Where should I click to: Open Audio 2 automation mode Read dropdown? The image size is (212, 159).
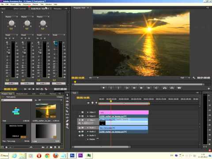pyautogui.click(x=27, y=35)
